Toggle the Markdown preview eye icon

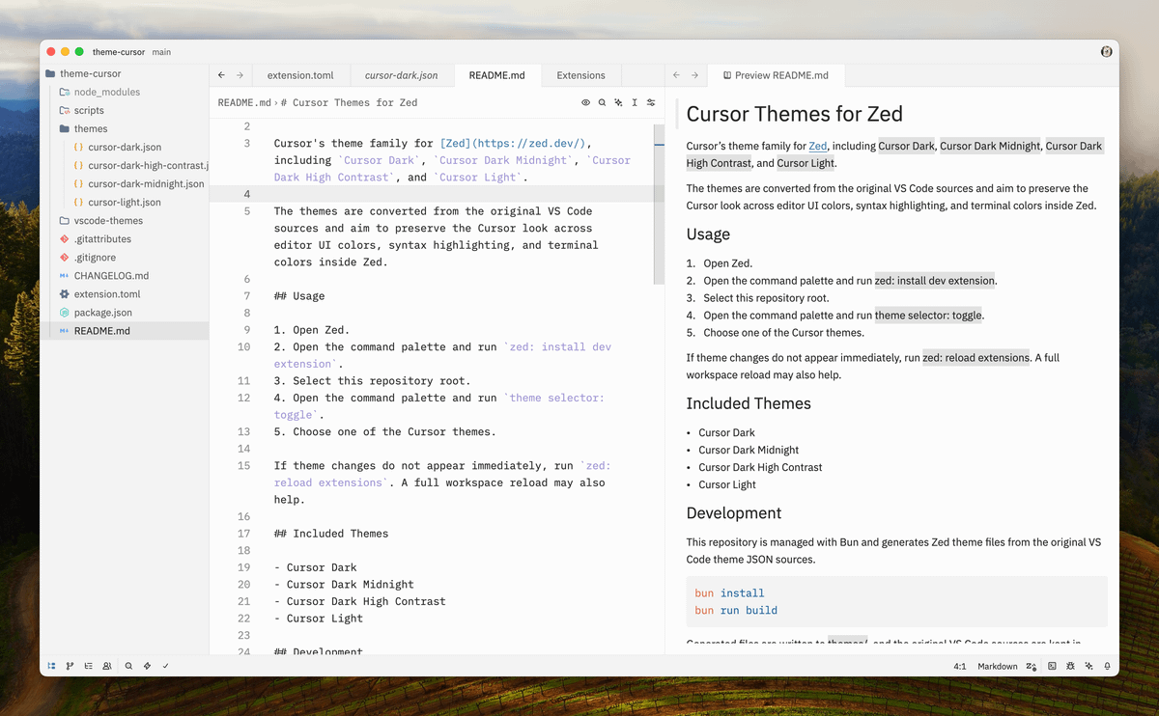(585, 102)
